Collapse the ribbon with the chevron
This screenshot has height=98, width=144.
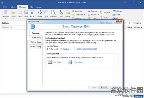coord(141,19)
